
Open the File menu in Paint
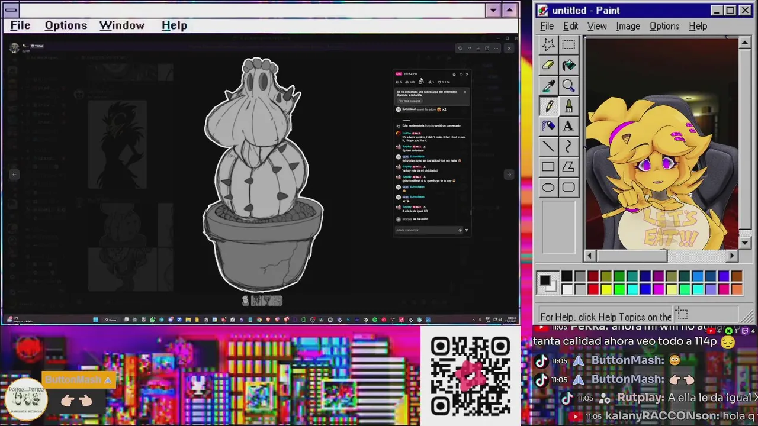pos(547,26)
